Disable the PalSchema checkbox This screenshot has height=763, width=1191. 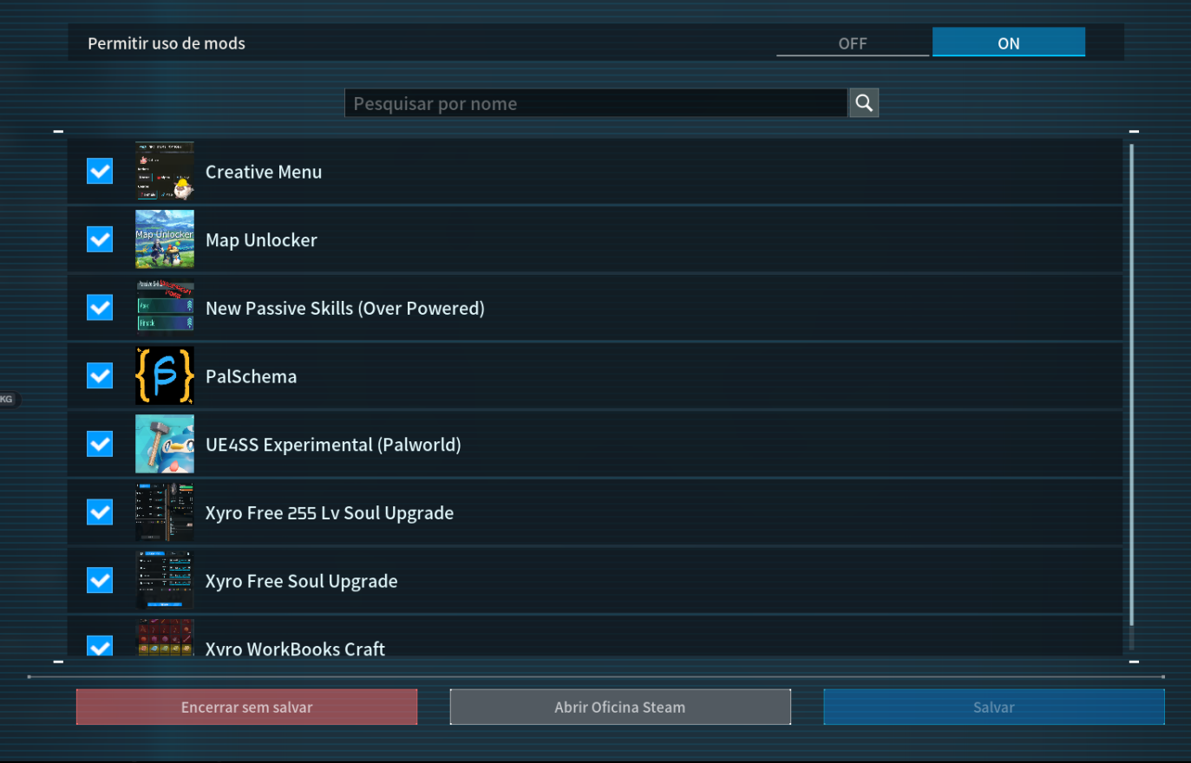[99, 375]
